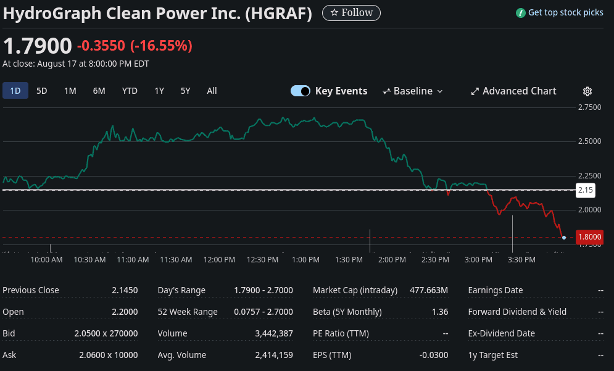Select the 1Y chart range
The height and width of the screenshot is (371, 614).
[x=159, y=91]
